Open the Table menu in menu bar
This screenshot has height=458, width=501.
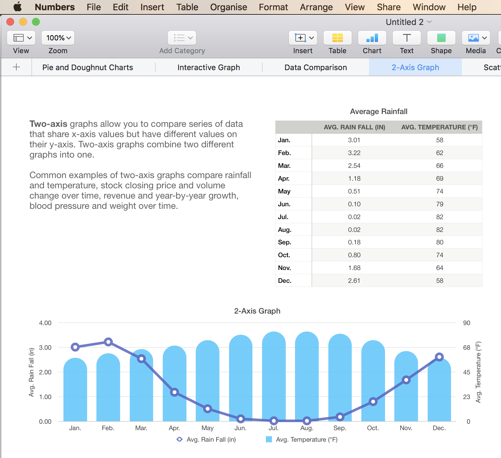(187, 7)
